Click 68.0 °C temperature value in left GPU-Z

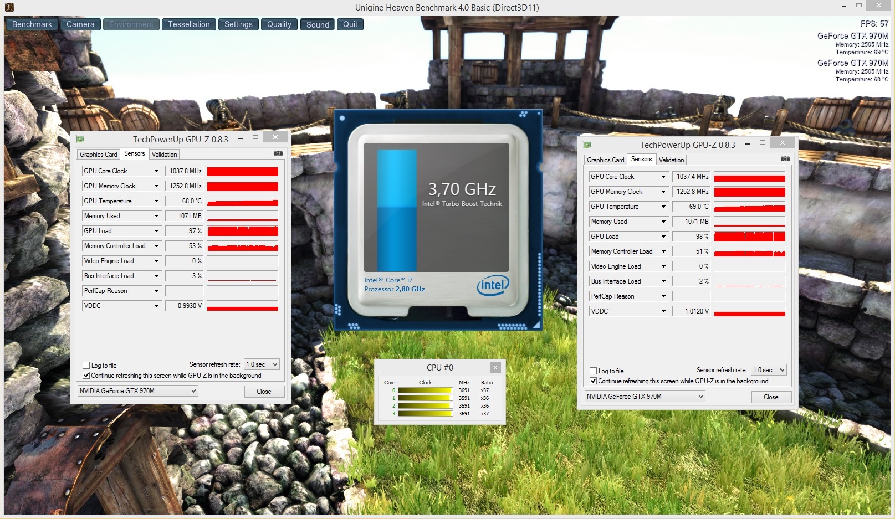(185, 201)
